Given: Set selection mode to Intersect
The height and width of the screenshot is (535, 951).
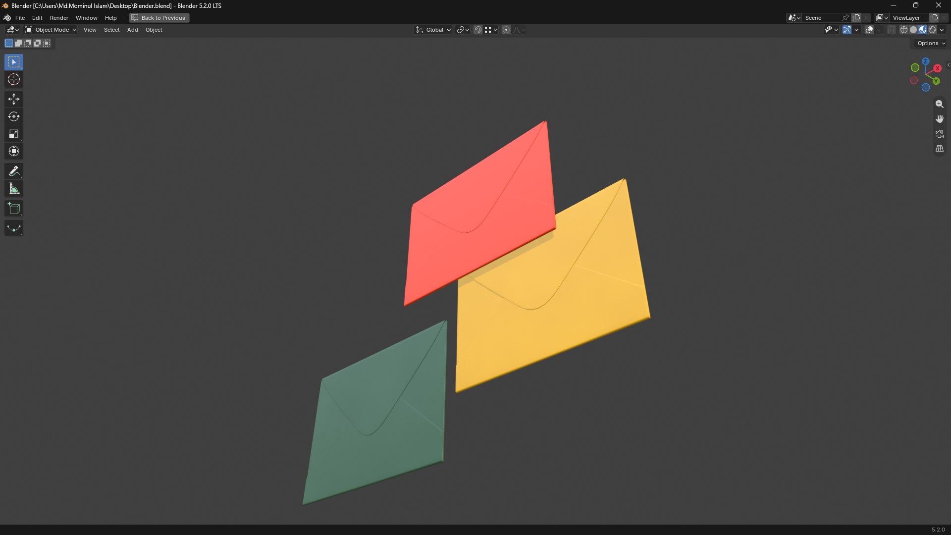Looking at the screenshot, I should pos(47,44).
